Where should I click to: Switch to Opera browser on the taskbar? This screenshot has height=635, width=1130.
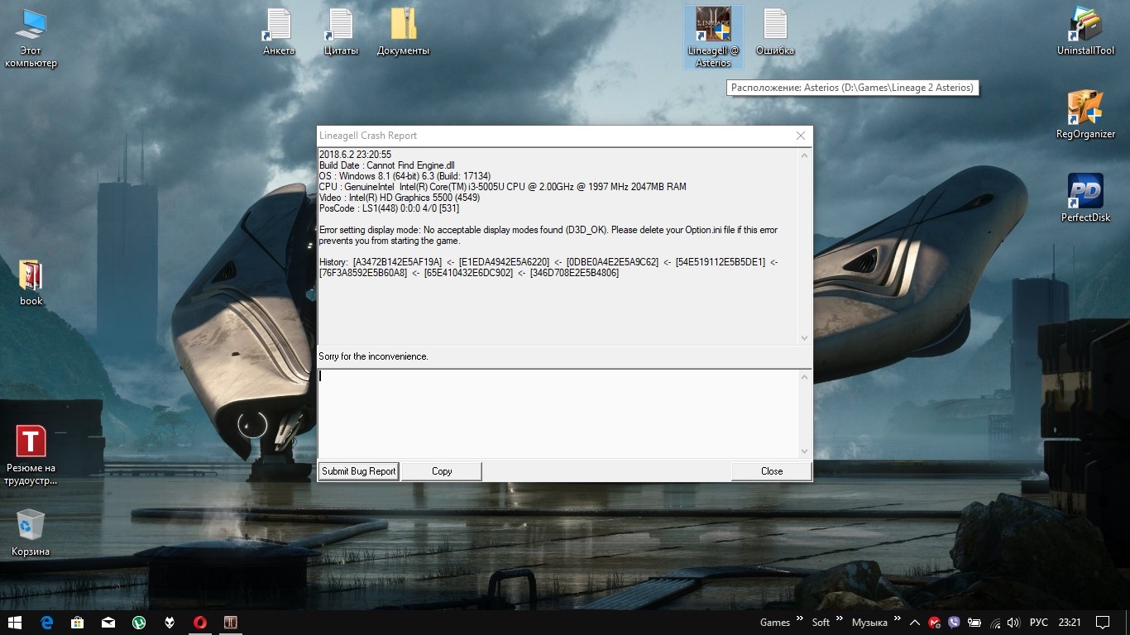(200, 622)
